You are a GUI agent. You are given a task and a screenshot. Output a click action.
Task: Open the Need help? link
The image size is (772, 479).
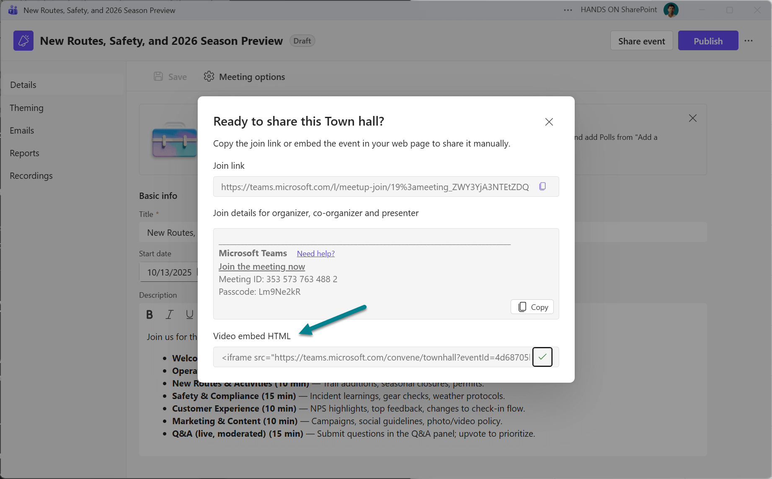point(315,254)
